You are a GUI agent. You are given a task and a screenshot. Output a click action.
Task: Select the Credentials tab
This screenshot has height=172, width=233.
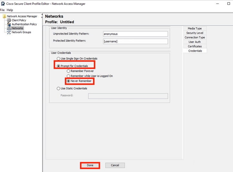(195, 51)
